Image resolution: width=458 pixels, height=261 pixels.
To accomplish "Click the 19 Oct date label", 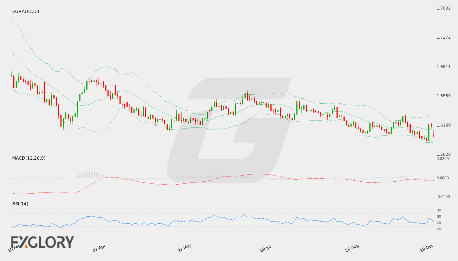I will click(x=427, y=248).
